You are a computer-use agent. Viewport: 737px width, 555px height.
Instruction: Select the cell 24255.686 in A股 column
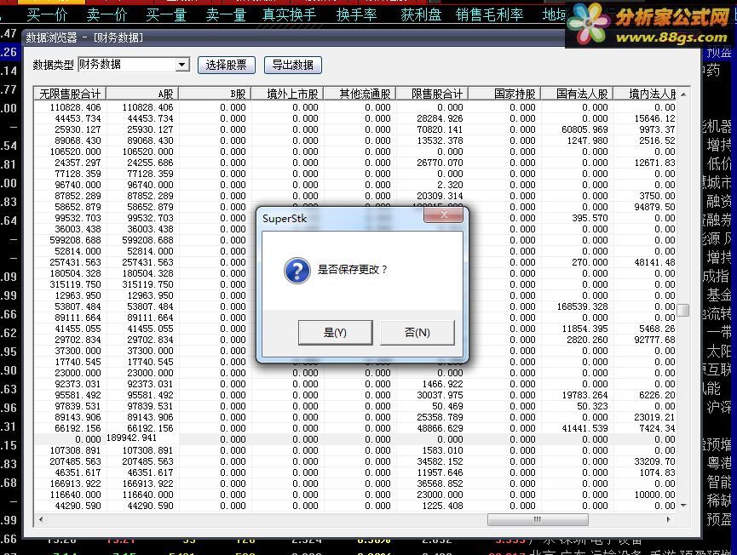(150, 163)
